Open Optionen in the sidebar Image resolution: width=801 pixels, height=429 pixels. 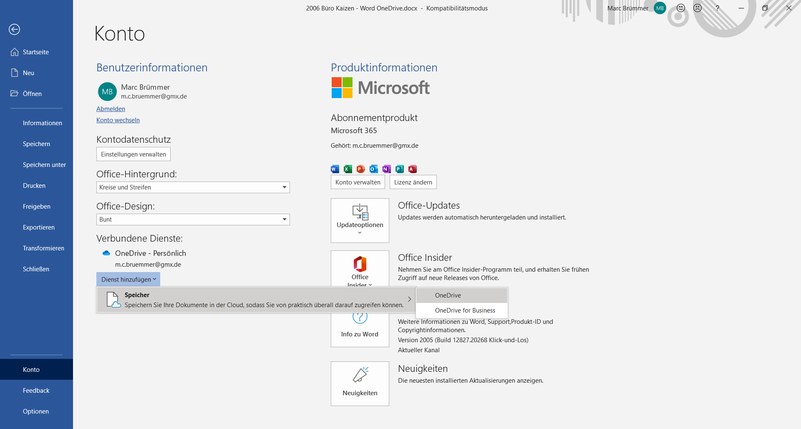(36, 411)
